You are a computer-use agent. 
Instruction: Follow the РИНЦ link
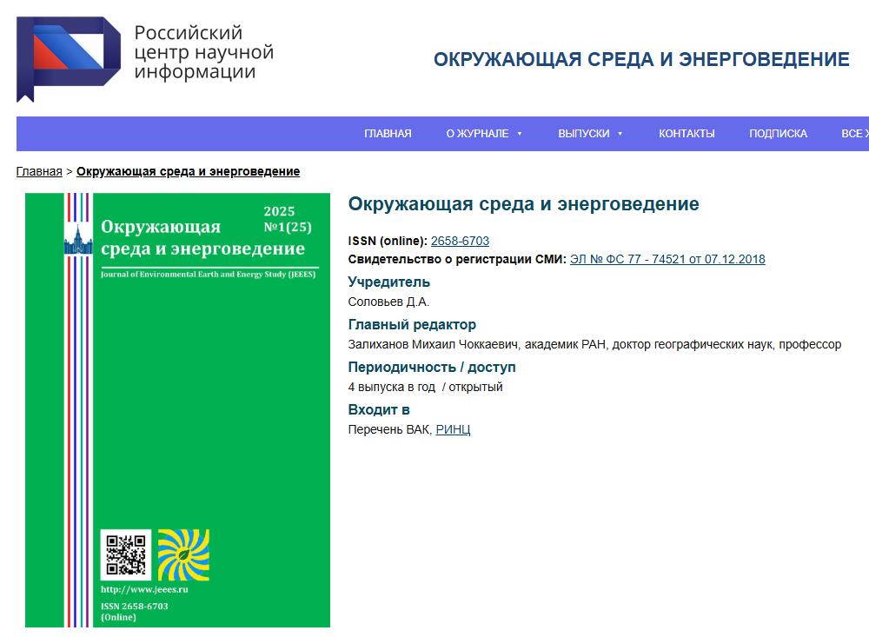(x=453, y=429)
